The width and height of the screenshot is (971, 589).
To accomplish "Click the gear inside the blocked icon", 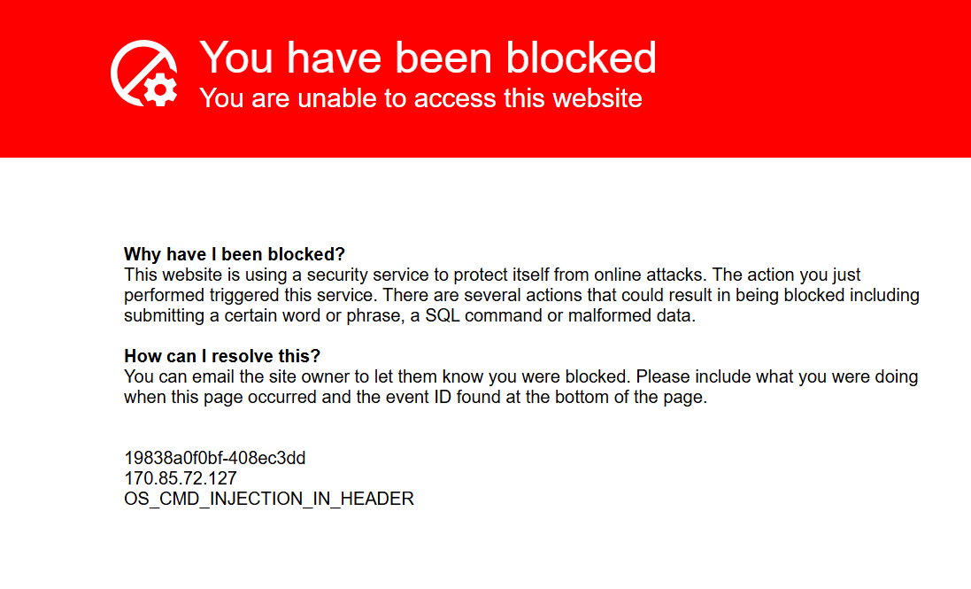I will pos(160,89).
